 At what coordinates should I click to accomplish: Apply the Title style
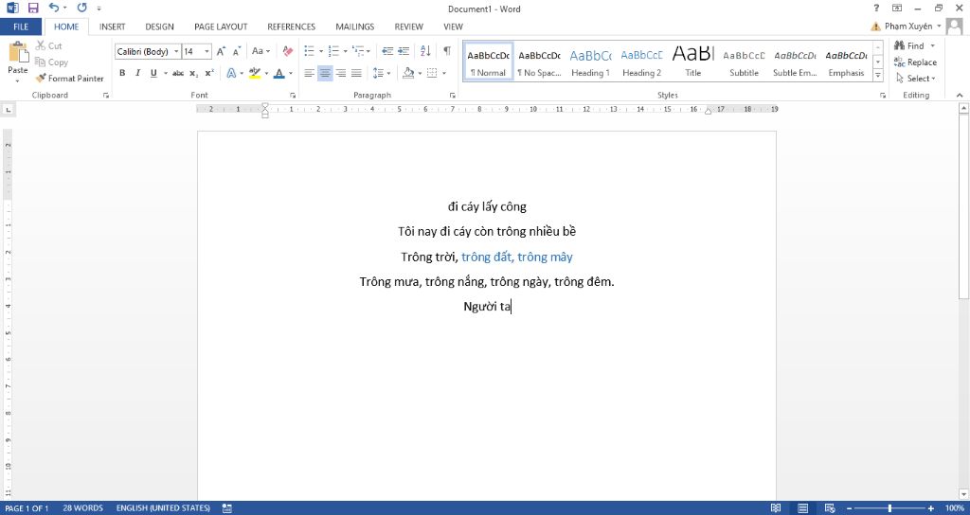click(692, 62)
